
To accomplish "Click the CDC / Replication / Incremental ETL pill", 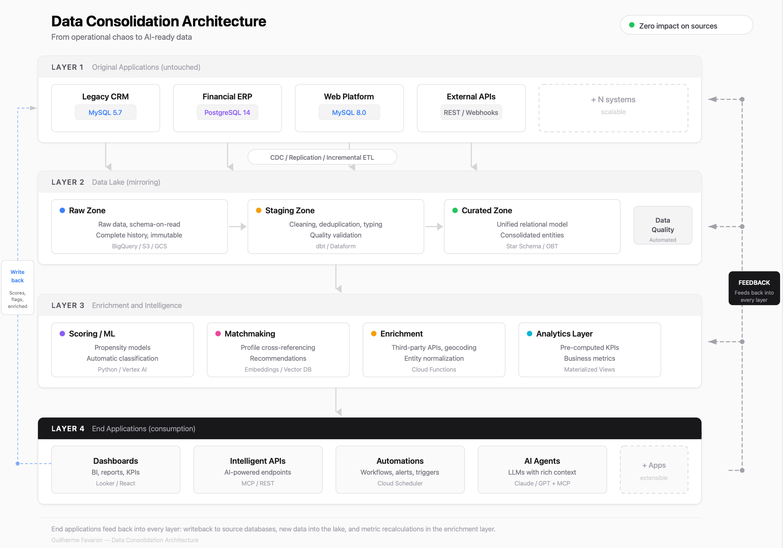I will [x=322, y=157].
